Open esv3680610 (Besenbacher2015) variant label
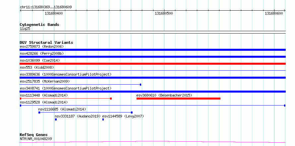 (164, 95)
